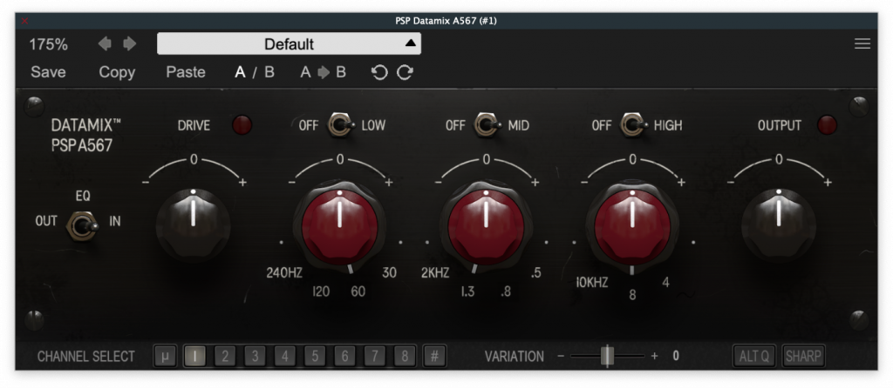Click the Save button
The width and height of the screenshot is (893, 388).
(x=48, y=72)
